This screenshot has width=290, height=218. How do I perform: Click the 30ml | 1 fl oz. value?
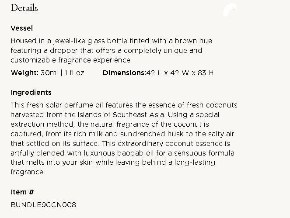tap(63, 73)
